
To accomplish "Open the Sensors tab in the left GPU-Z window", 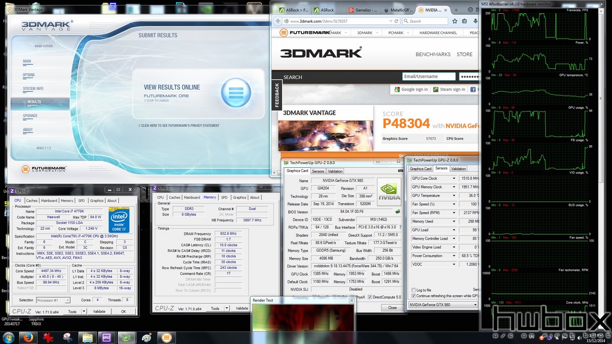I will pos(318,171).
